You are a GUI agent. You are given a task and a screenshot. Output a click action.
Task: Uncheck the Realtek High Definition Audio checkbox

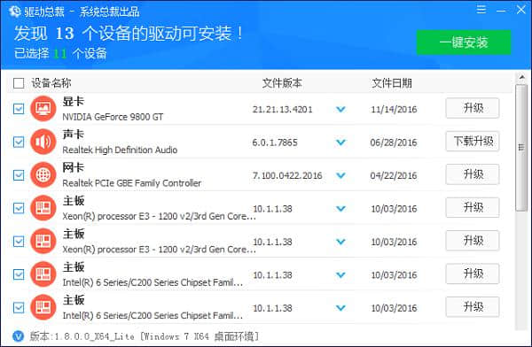point(19,142)
